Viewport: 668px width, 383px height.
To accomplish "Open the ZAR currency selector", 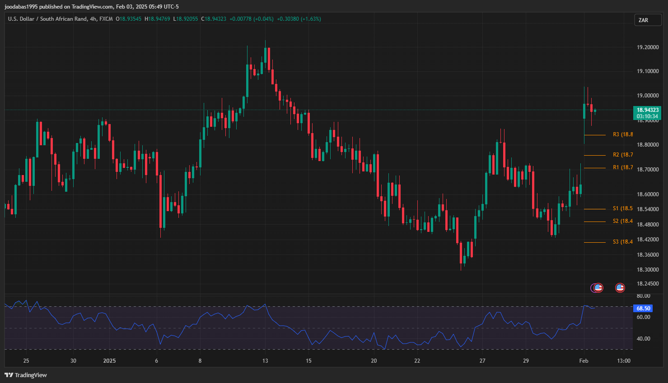I will point(648,20).
